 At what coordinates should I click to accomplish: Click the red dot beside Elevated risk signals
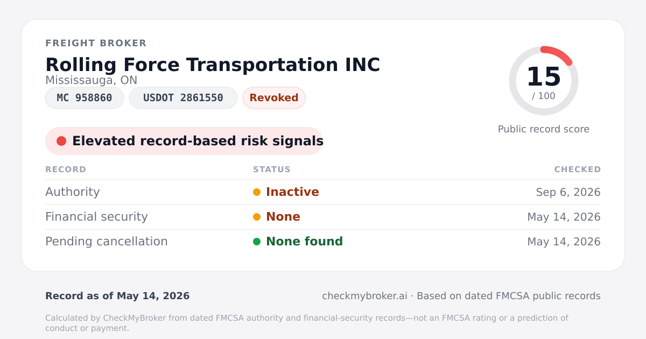pos(61,141)
